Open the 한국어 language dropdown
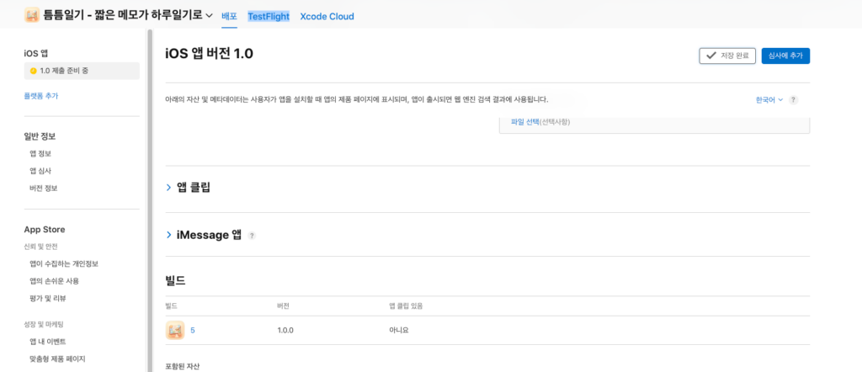Screen dimensions: 862x372 769,99
